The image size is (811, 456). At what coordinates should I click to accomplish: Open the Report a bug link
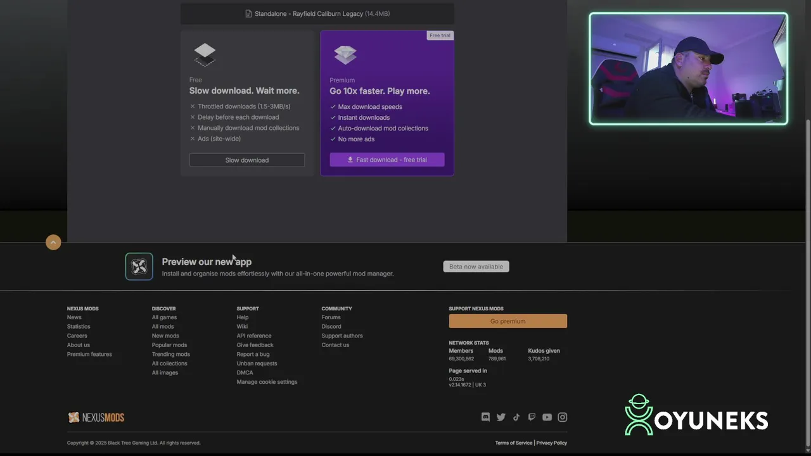click(253, 354)
